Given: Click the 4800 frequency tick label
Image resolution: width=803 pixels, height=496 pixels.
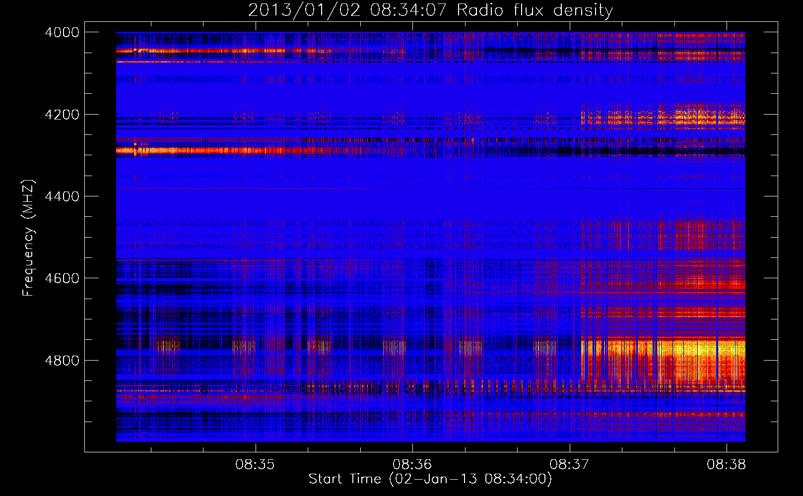Looking at the screenshot, I should pos(62,360).
